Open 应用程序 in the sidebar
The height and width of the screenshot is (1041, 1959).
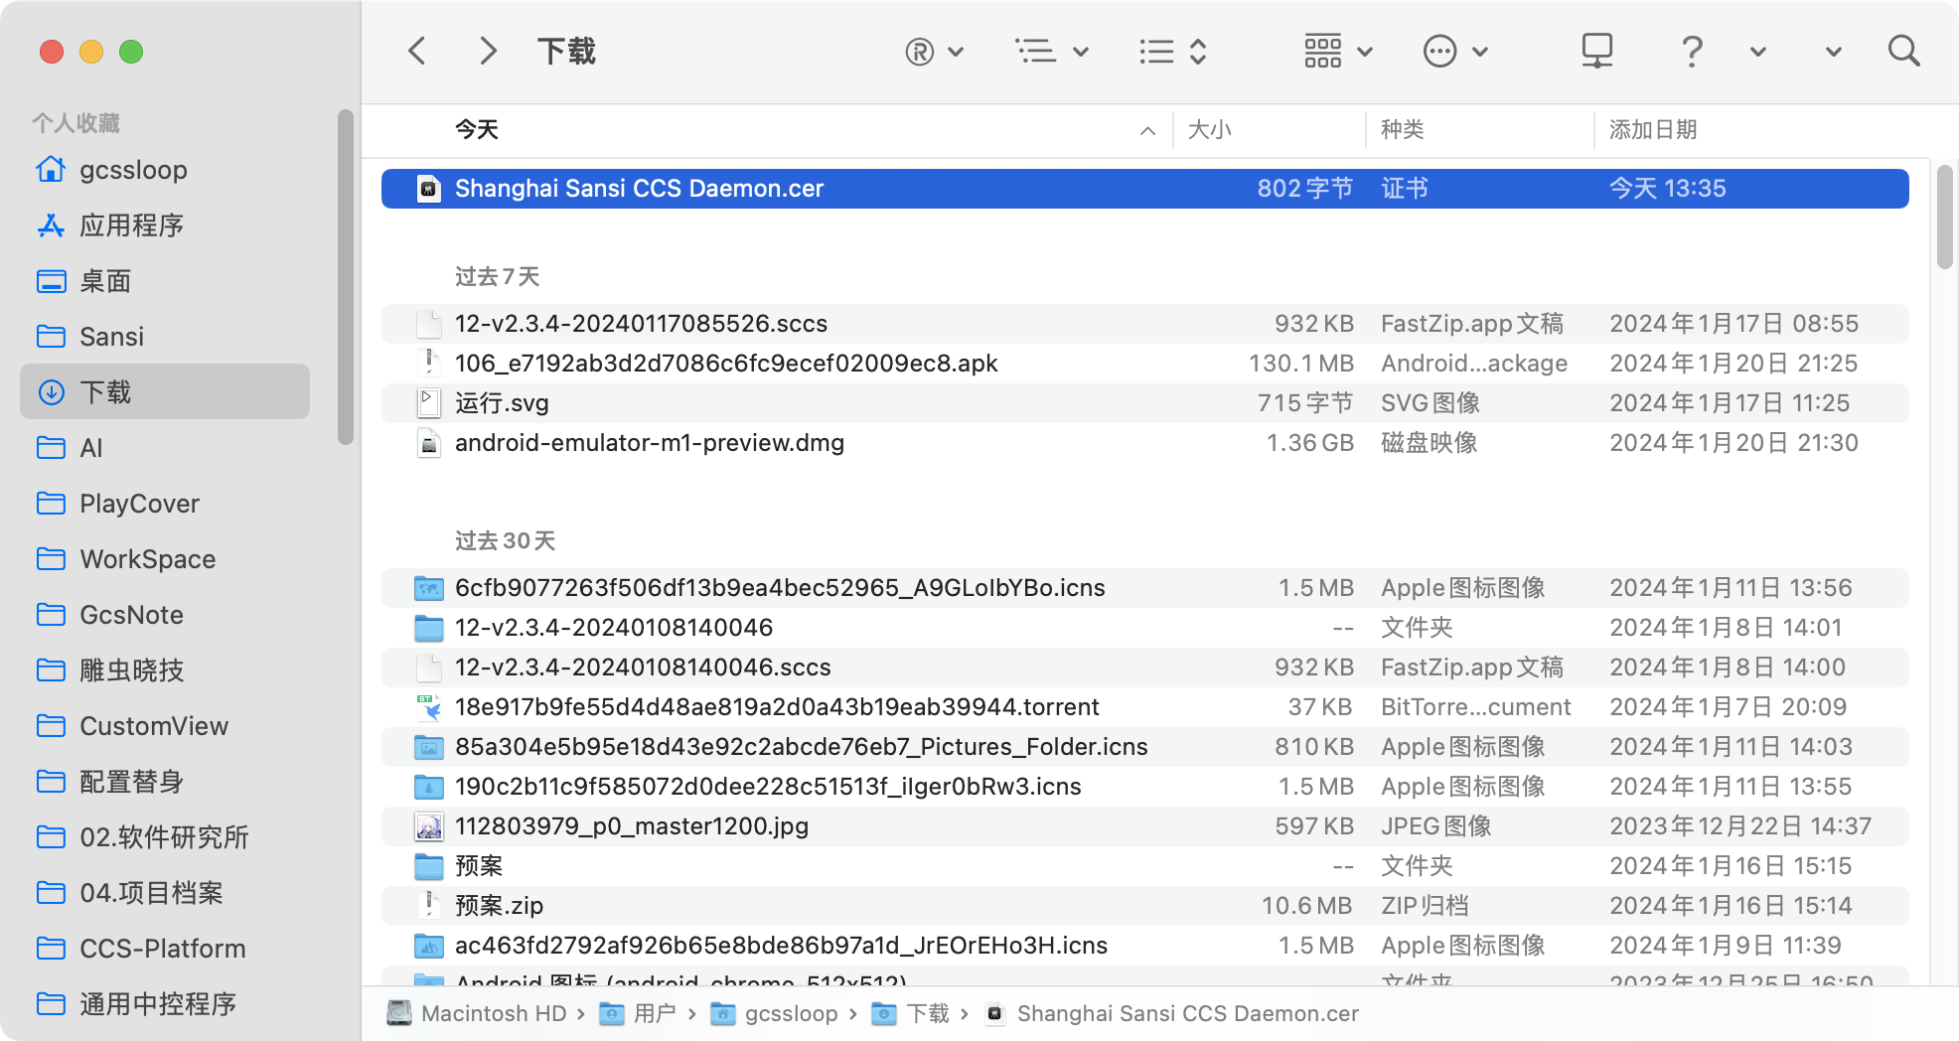164,225
